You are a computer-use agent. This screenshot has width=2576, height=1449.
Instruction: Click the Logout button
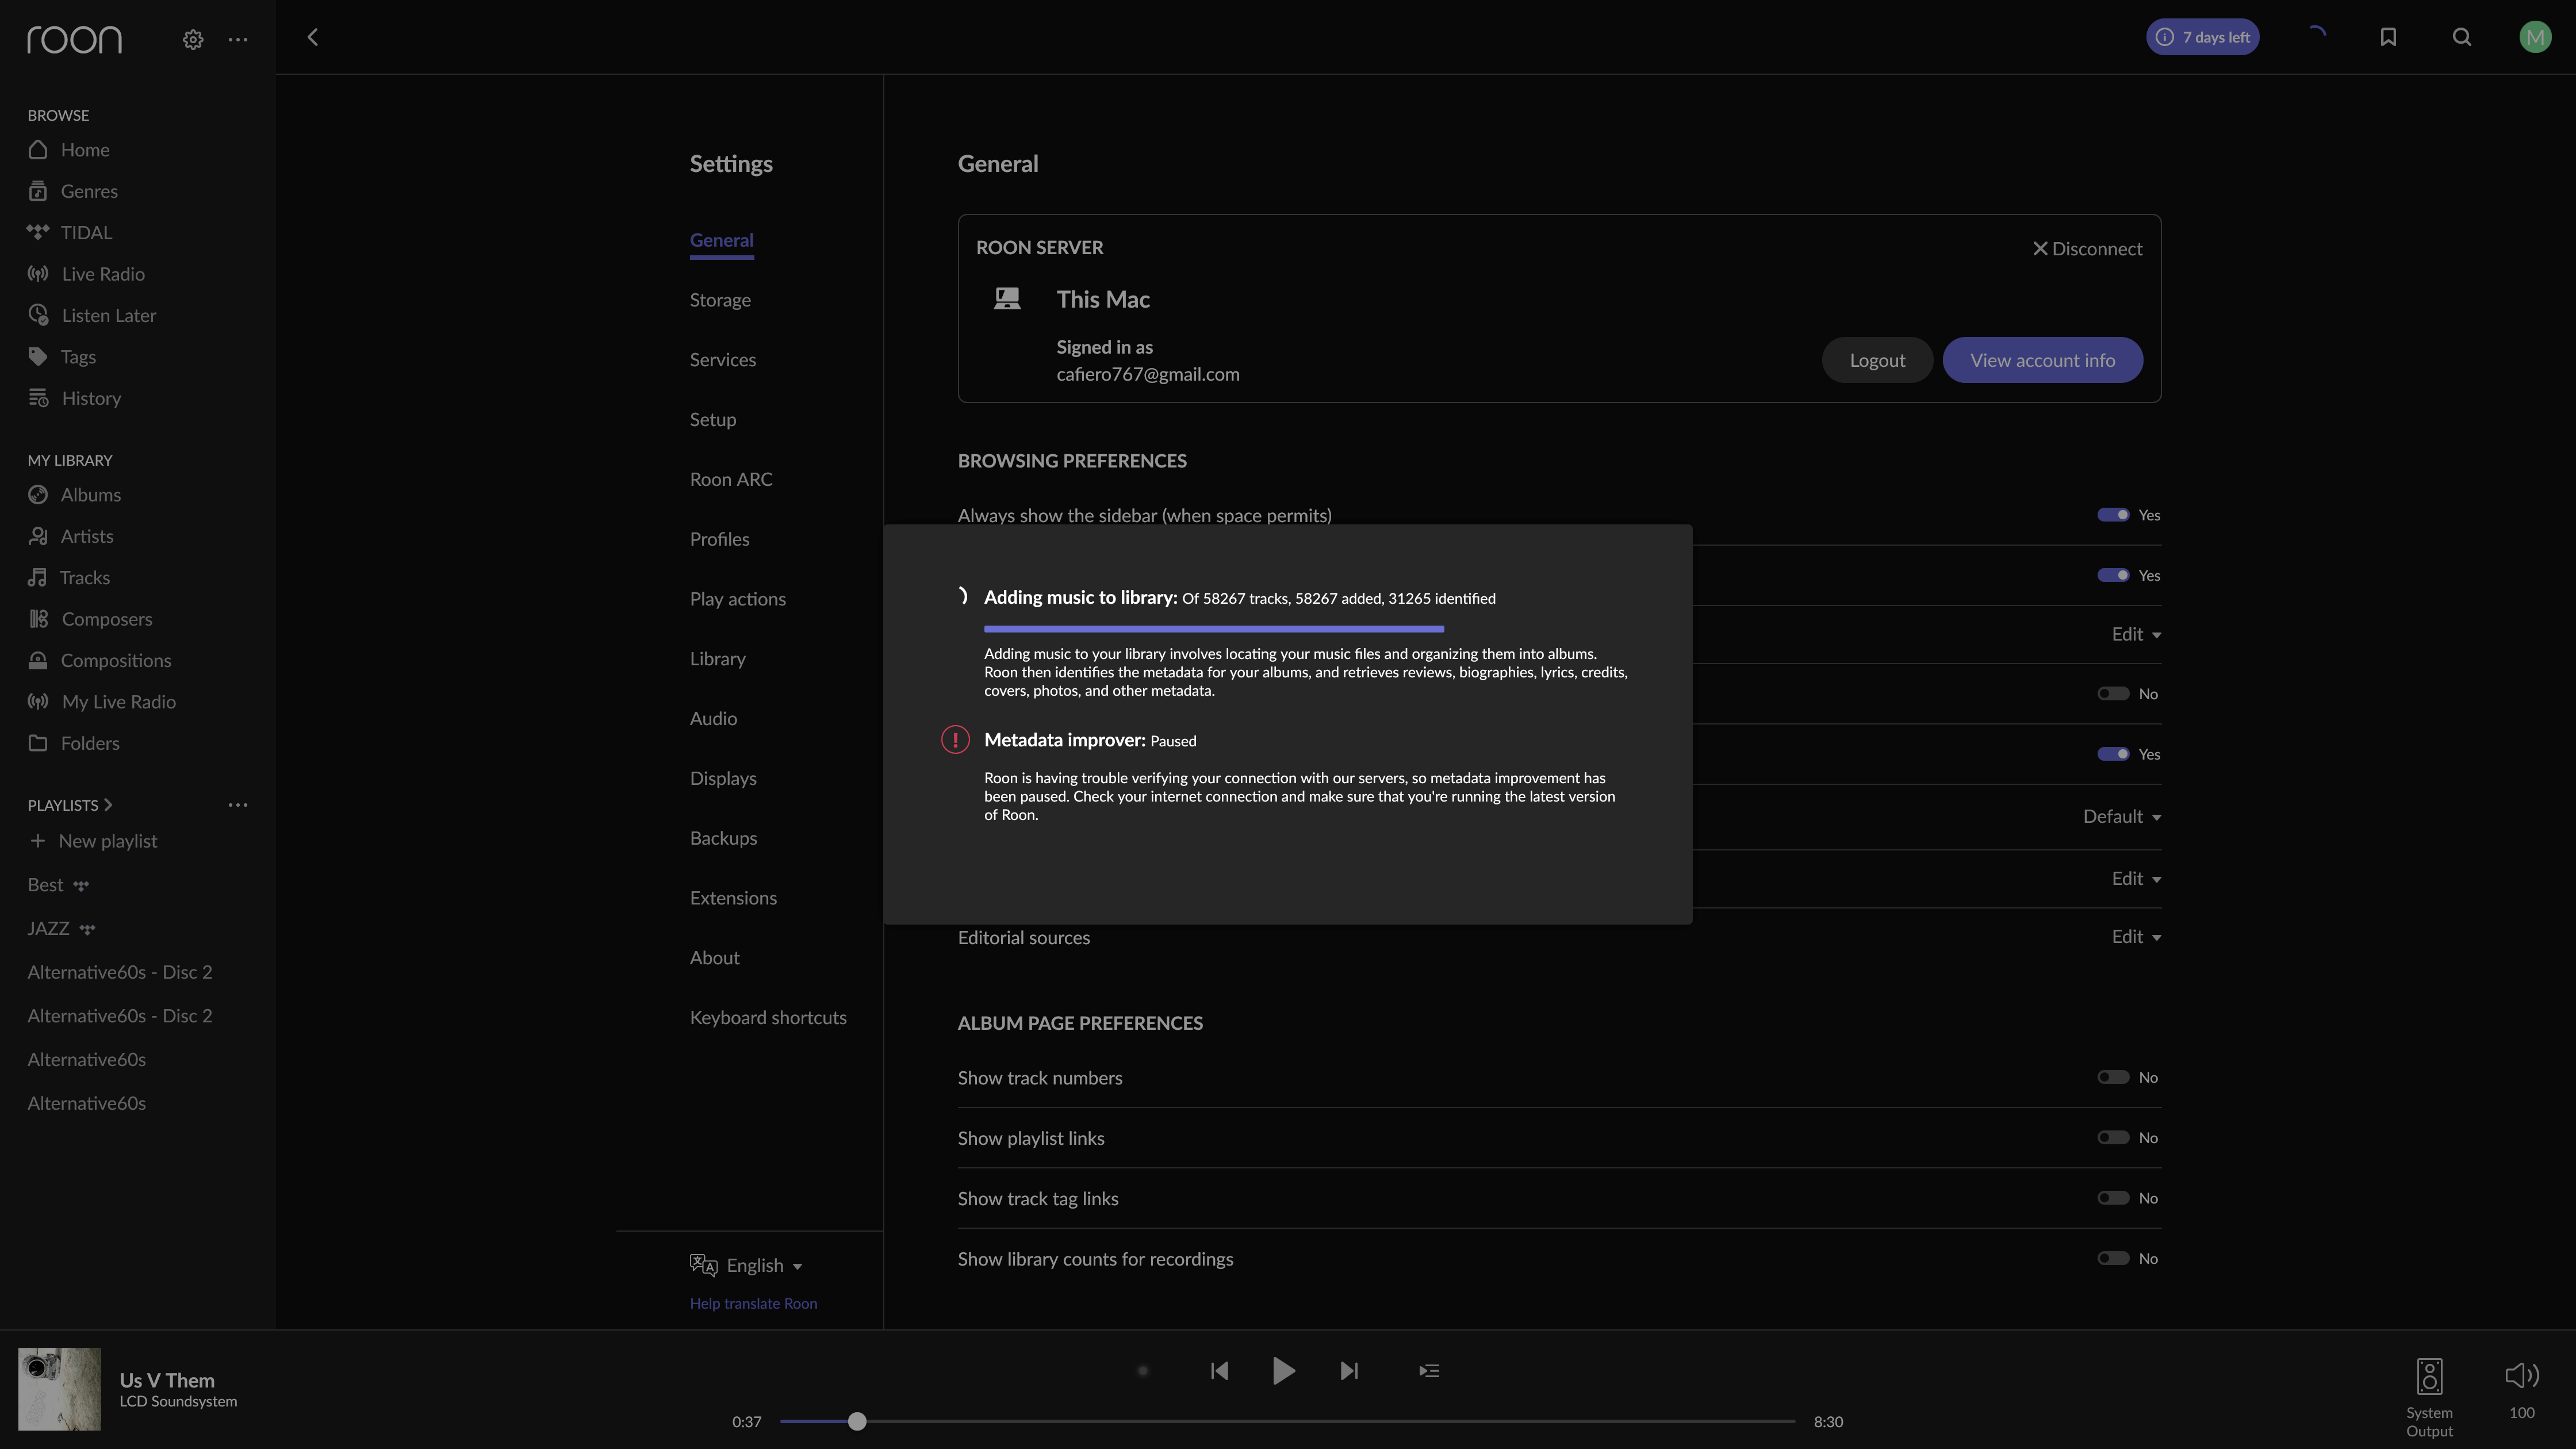(1877, 360)
